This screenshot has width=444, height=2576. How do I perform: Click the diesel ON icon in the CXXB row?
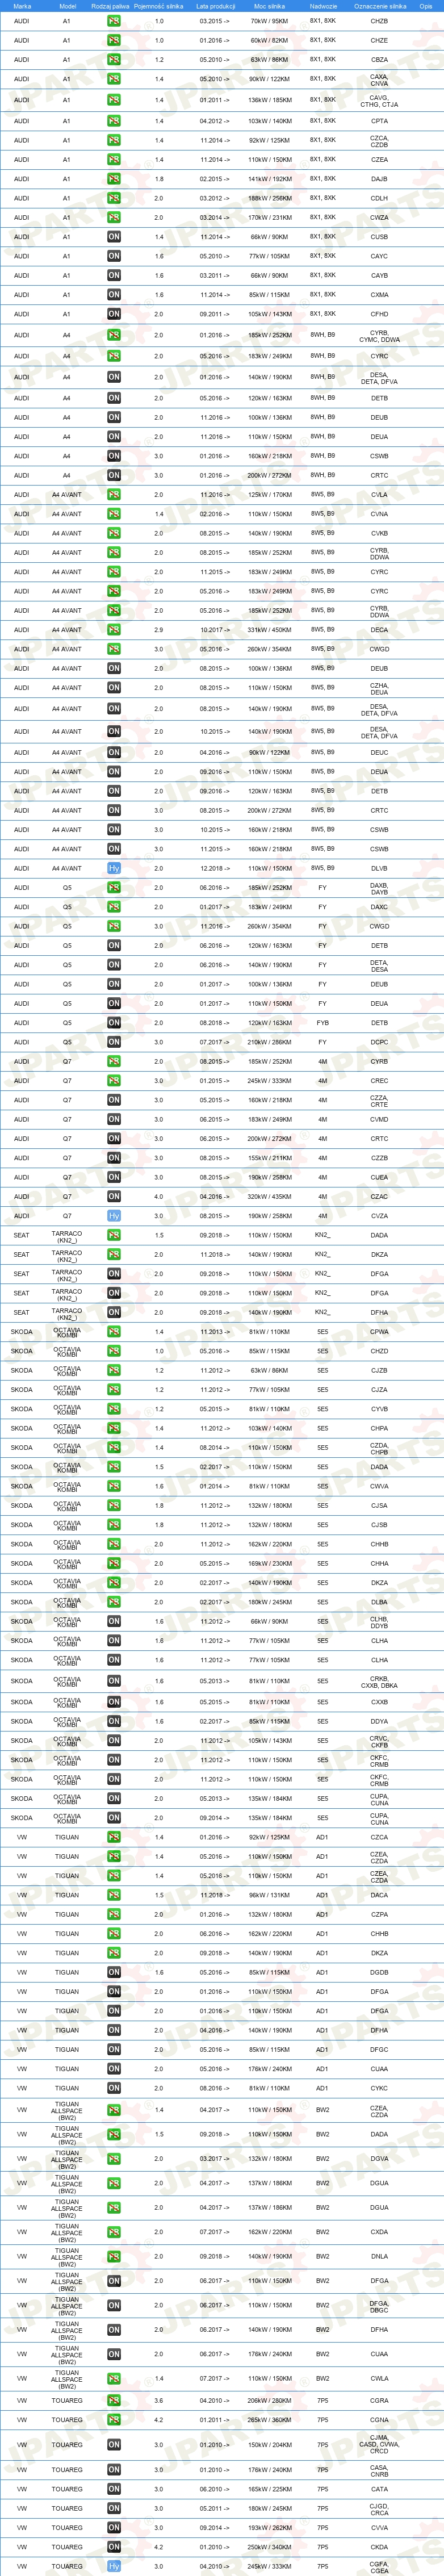pyautogui.click(x=114, y=1702)
